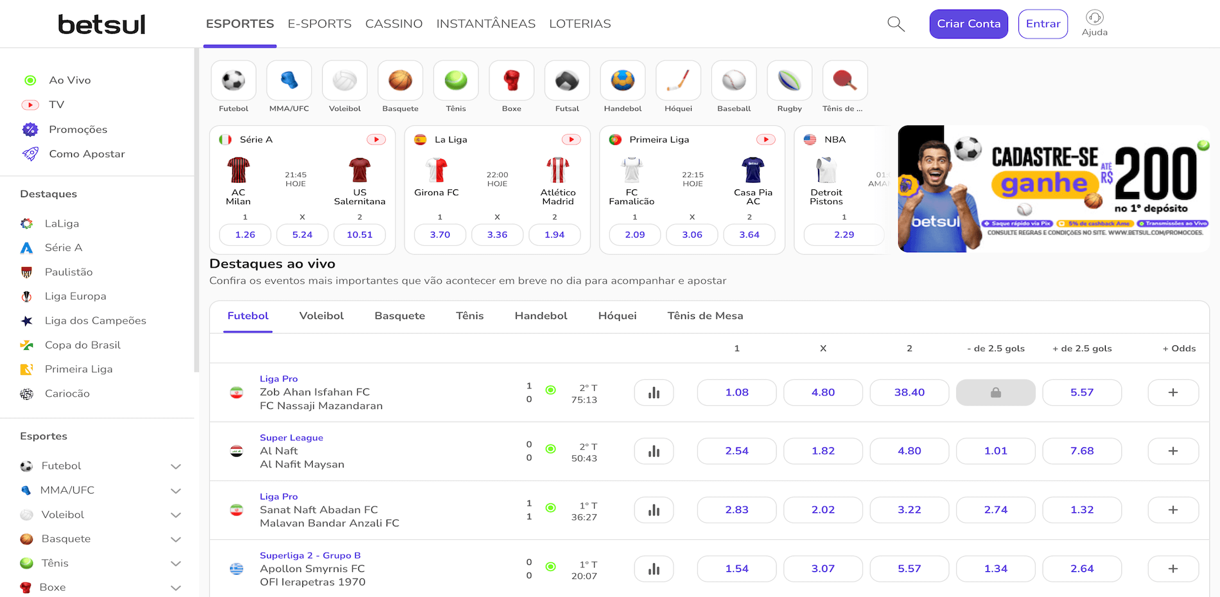Viewport: 1220px width, 597px height.
Task: Click the Basquete sport icon in top row
Action: (x=400, y=81)
